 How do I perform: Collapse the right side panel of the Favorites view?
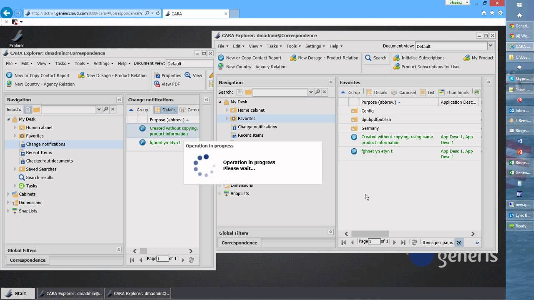(x=489, y=82)
